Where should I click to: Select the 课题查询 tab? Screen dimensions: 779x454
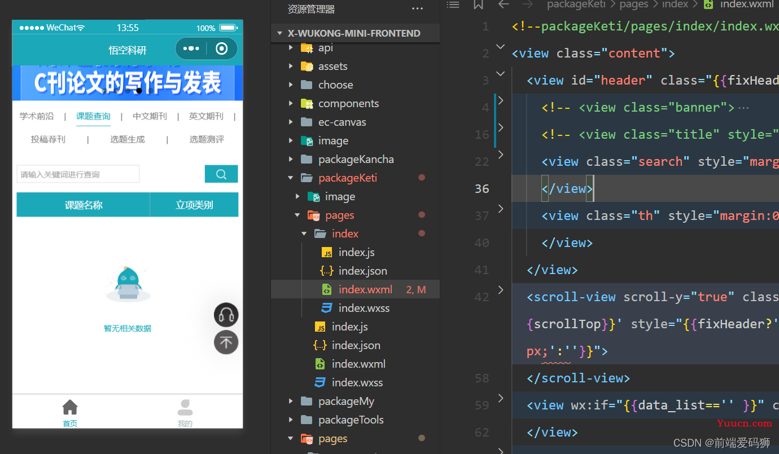pyautogui.click(x=93, y=116)
